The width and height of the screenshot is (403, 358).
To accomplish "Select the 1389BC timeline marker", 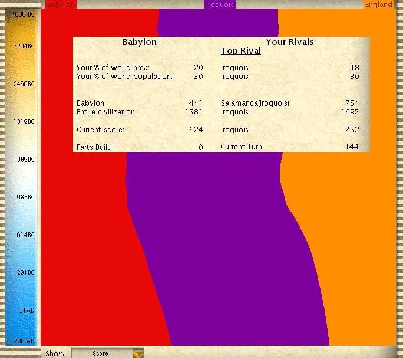I will coord(23,159).
